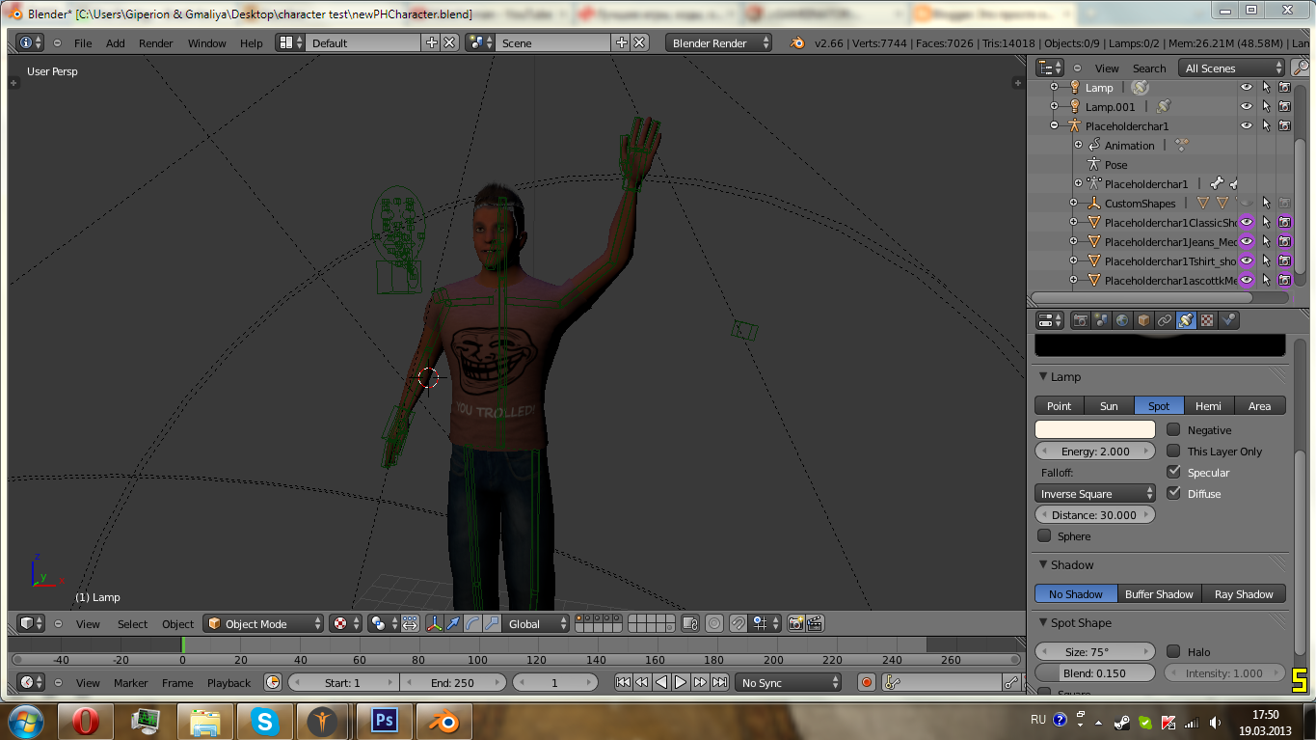Viewport: 1316px width, 740px height.
Task: Click the bone icon beside Placeholderchar1 armature
Action: pyautogui.click(x=1217, y=183)
